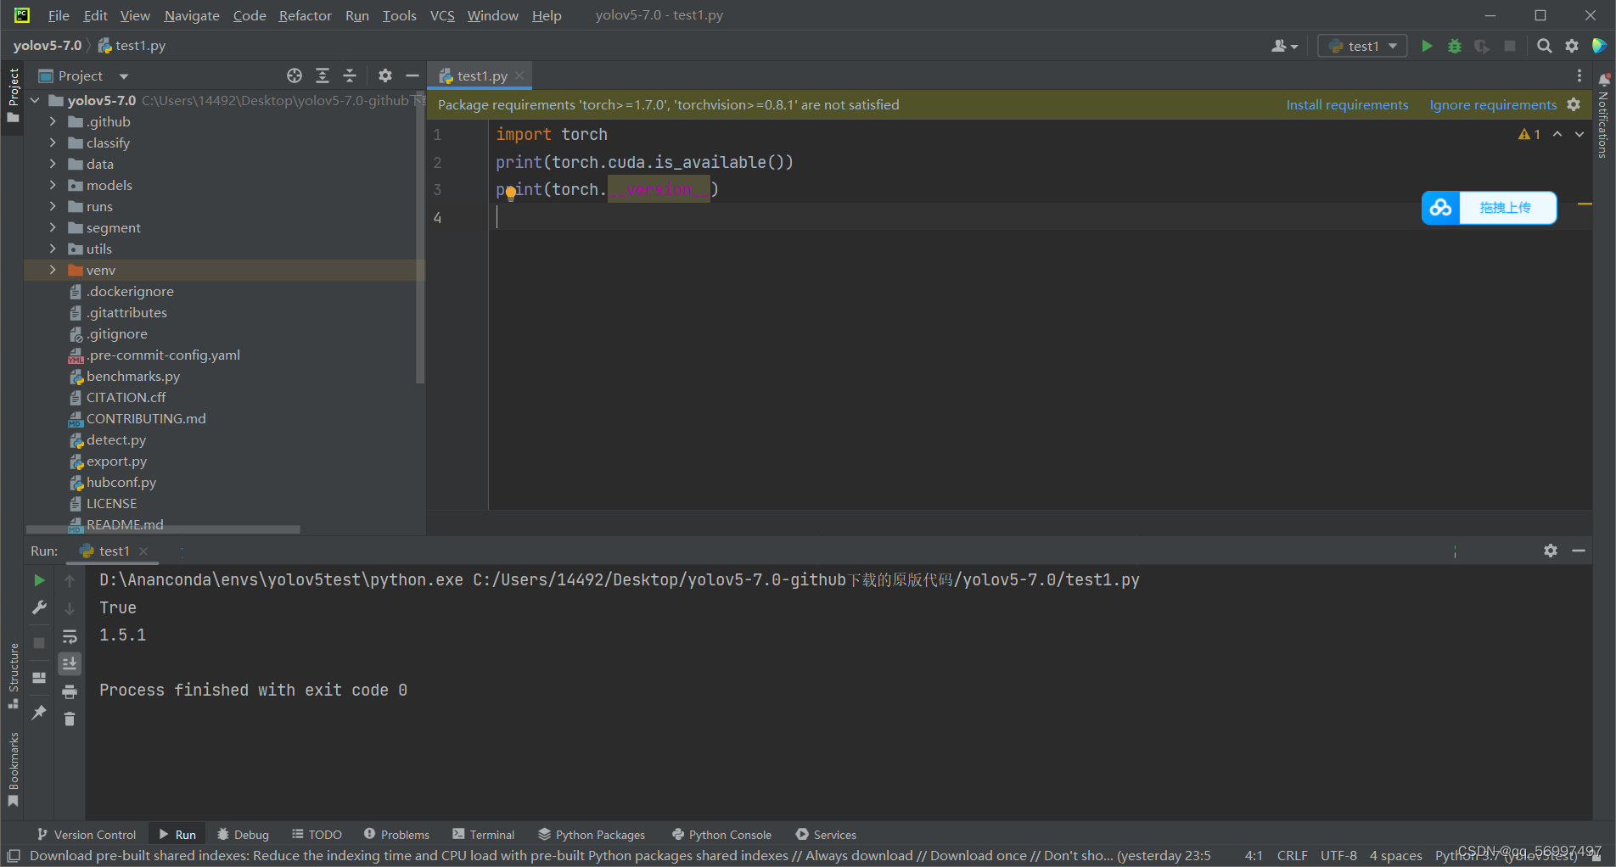Collapse the yolov5-7.0 root folder
Screen dimensions: 1616x867
[x=35, y=100]
